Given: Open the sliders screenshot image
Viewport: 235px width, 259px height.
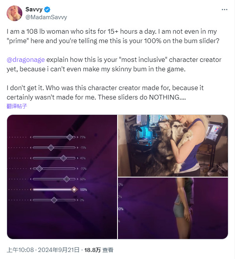Looking at the screenshot, I should click(x=62, y=176).
